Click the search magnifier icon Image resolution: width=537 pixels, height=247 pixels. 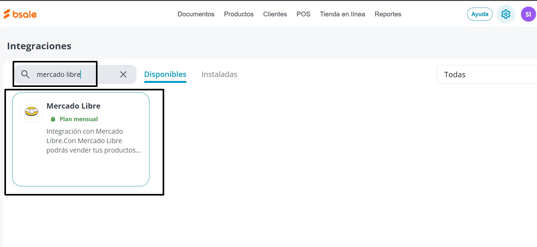pyautogui.click(x=25, y=74)
